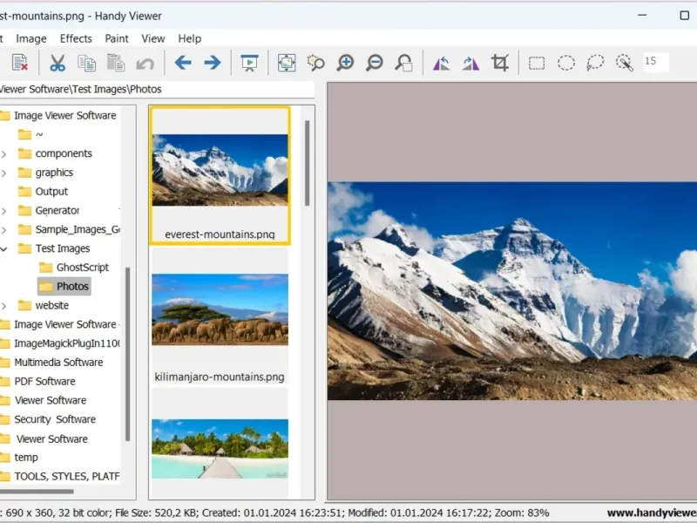Go to the next image arrow
Screen dimensions: 697x523
[x=212, y=63]
